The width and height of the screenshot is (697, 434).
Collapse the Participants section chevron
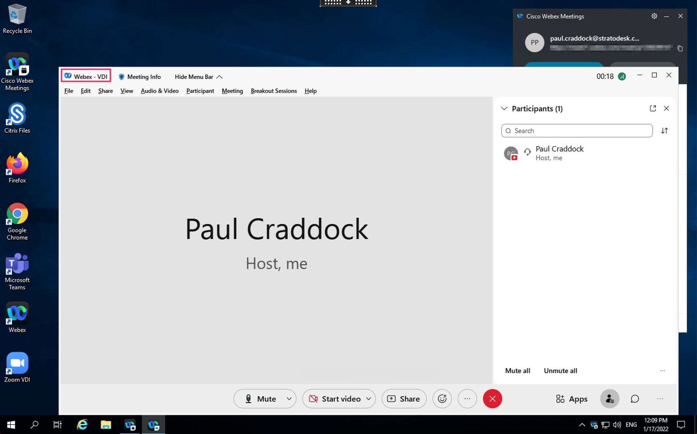point(504,108)
